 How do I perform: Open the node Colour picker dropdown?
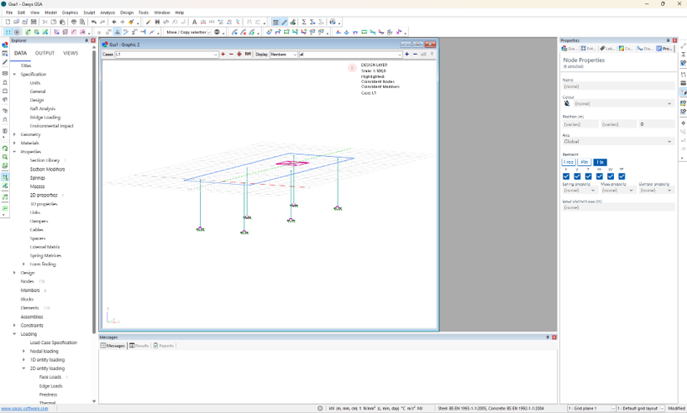(x=622, y=104)
